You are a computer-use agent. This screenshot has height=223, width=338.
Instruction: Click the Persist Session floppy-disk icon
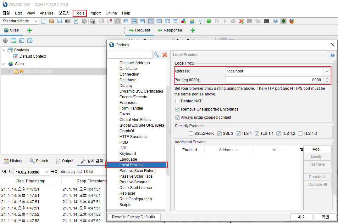tap(60, 21)
